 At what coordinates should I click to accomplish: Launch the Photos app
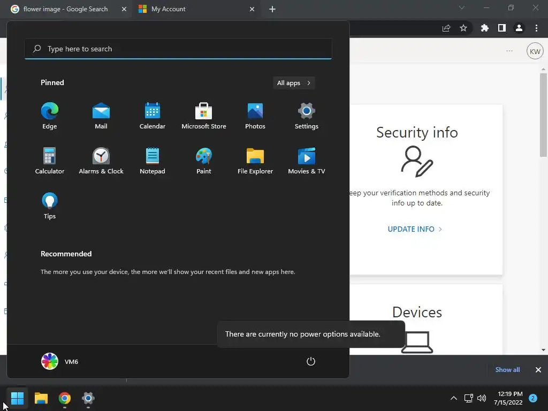pyautogui.click(x=255, y=116)
